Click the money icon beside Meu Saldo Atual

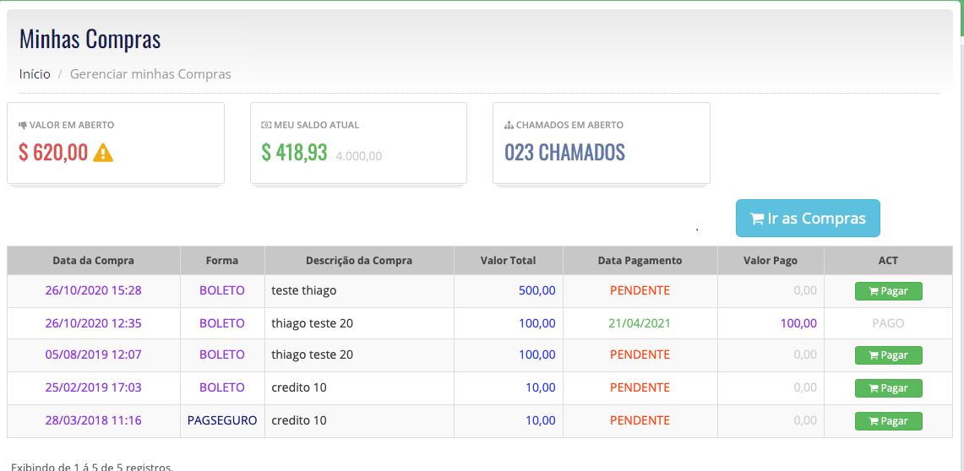tap(266, 125)
